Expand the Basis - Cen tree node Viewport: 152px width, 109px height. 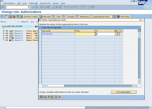[x=7, y=38]
